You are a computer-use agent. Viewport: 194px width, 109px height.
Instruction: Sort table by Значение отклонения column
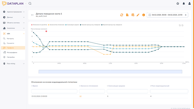click(89, 86)
